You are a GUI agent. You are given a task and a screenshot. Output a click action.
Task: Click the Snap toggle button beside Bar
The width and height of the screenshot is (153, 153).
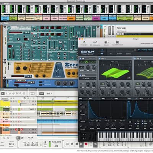click(x=41, y=94)
